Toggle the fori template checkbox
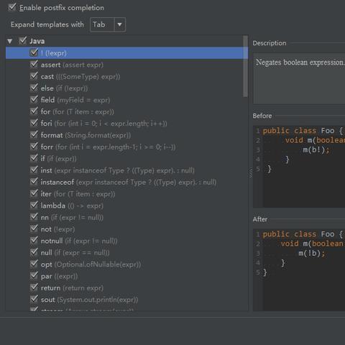 click(x=34, y=123)
